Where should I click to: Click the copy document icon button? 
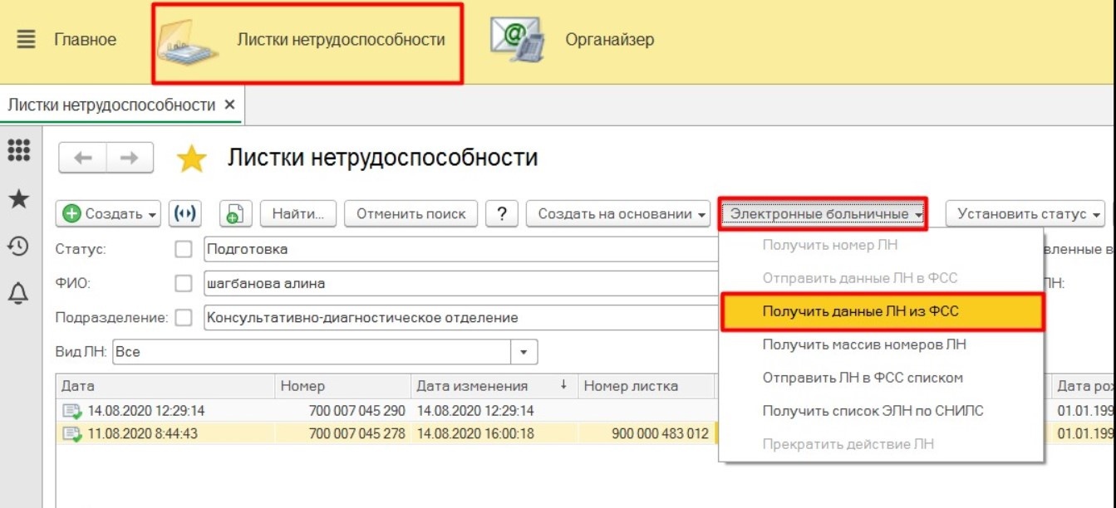[235, 214]
